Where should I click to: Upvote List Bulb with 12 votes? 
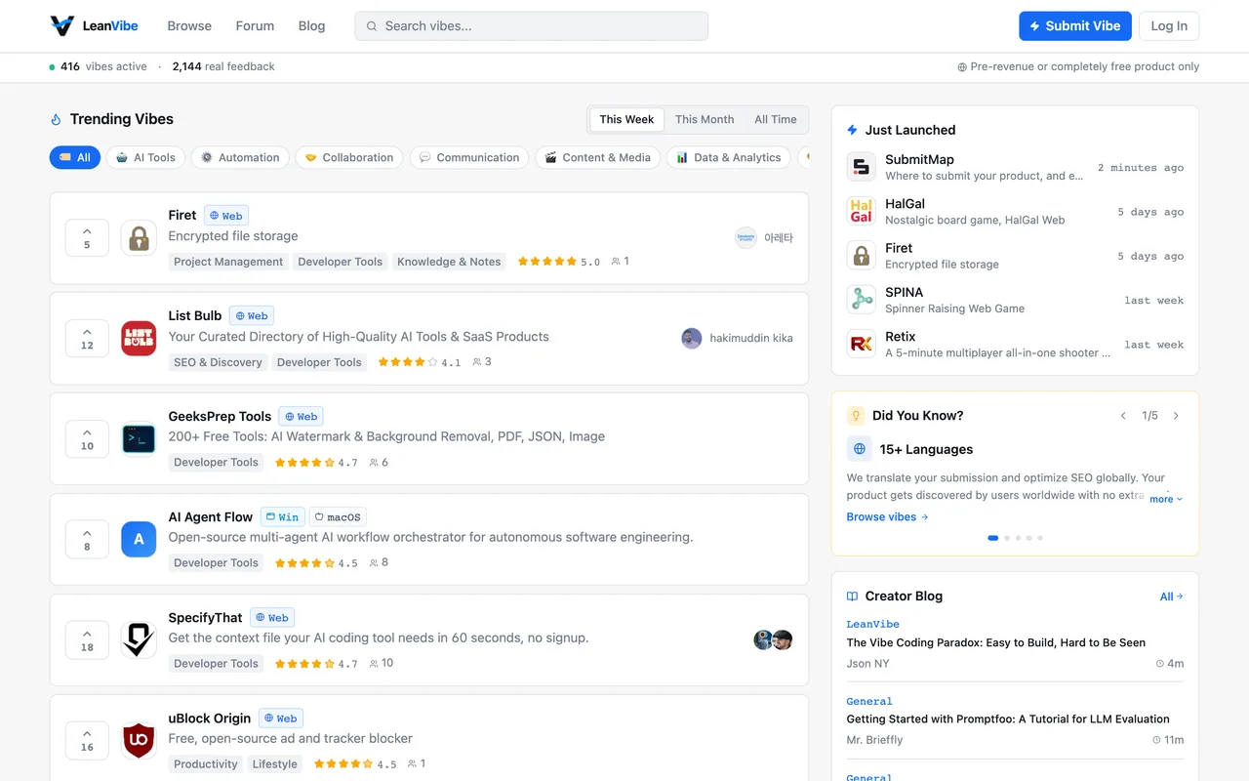pos(87,339)
